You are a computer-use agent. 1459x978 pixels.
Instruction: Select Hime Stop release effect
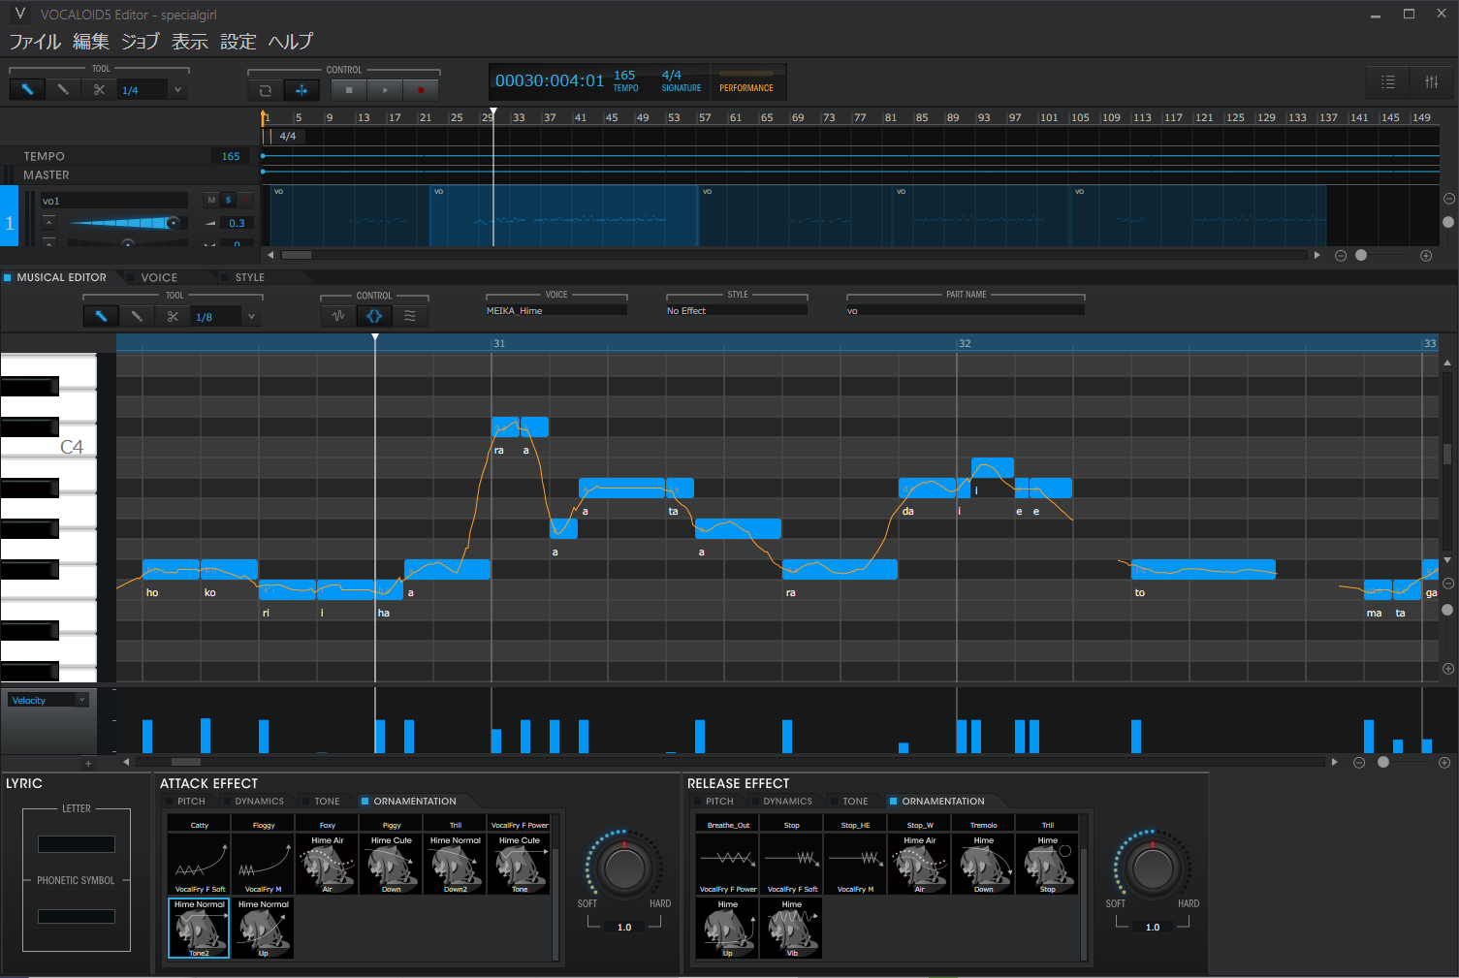coord(1048,864)
